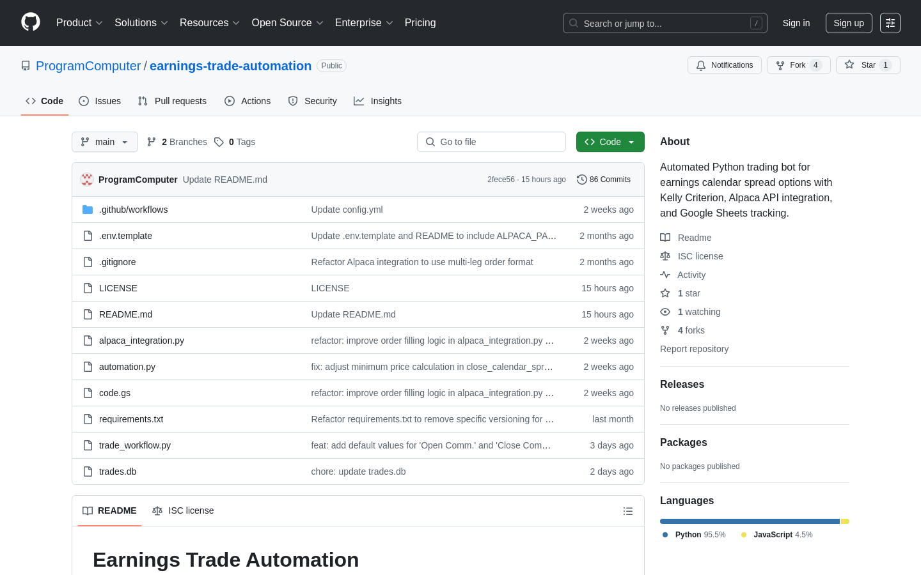The height and width of the screenshot is (575, 921).
Task: Open the 'chore: update trades.db' commit message
Action: [x=358, y=471]
